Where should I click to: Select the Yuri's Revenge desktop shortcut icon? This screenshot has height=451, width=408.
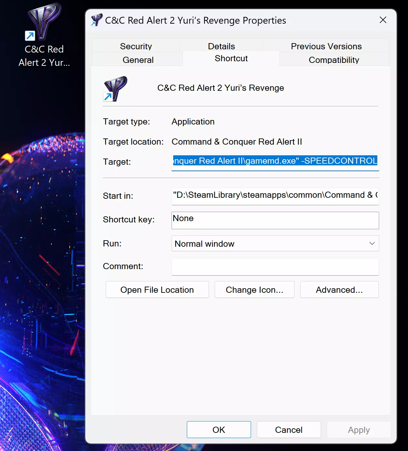point(44,22)
